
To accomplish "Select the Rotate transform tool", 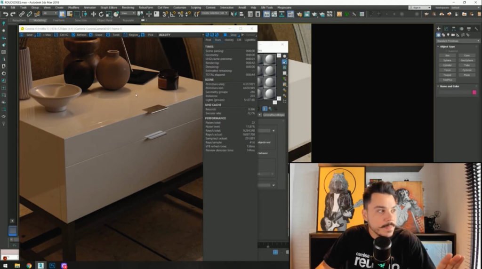I will (101, 14).
